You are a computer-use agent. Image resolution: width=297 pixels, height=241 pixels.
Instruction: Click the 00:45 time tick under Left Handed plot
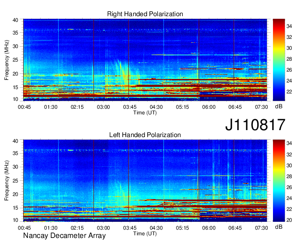[24, 228]
